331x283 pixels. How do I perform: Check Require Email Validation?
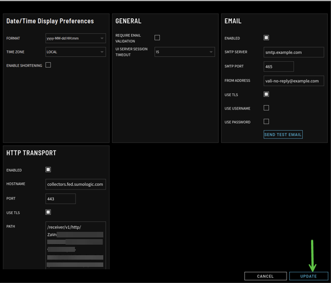click(157, 38)
